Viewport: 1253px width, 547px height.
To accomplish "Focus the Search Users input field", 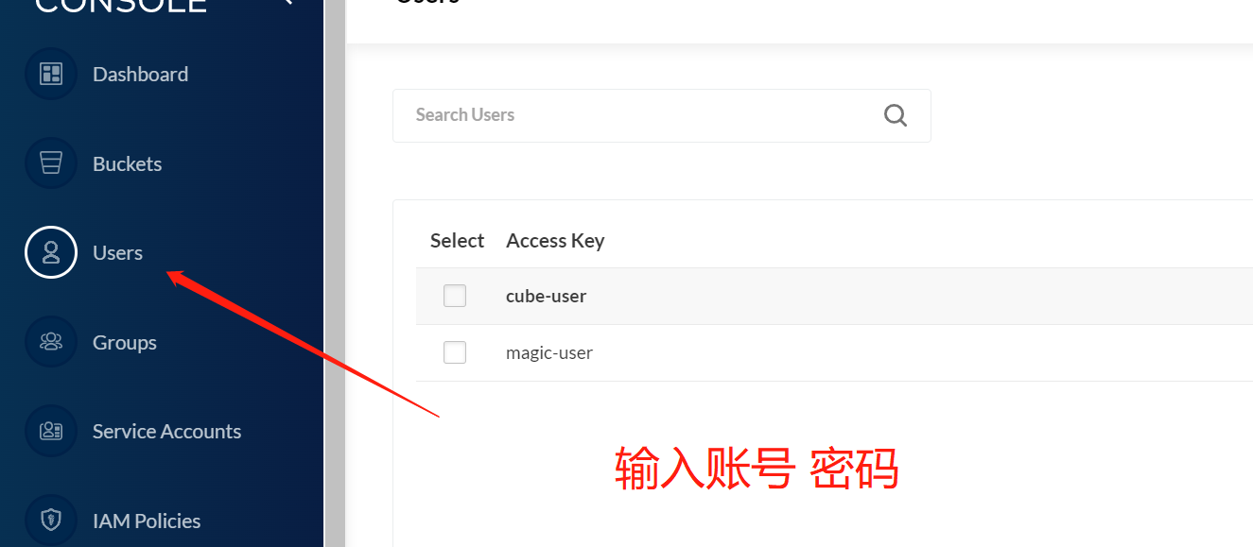I will coord(662,115).
